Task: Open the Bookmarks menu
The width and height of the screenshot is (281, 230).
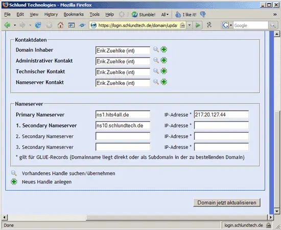Action: tap(74, 14)
